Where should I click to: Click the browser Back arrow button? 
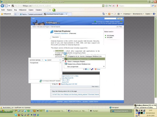coord(2,6)
